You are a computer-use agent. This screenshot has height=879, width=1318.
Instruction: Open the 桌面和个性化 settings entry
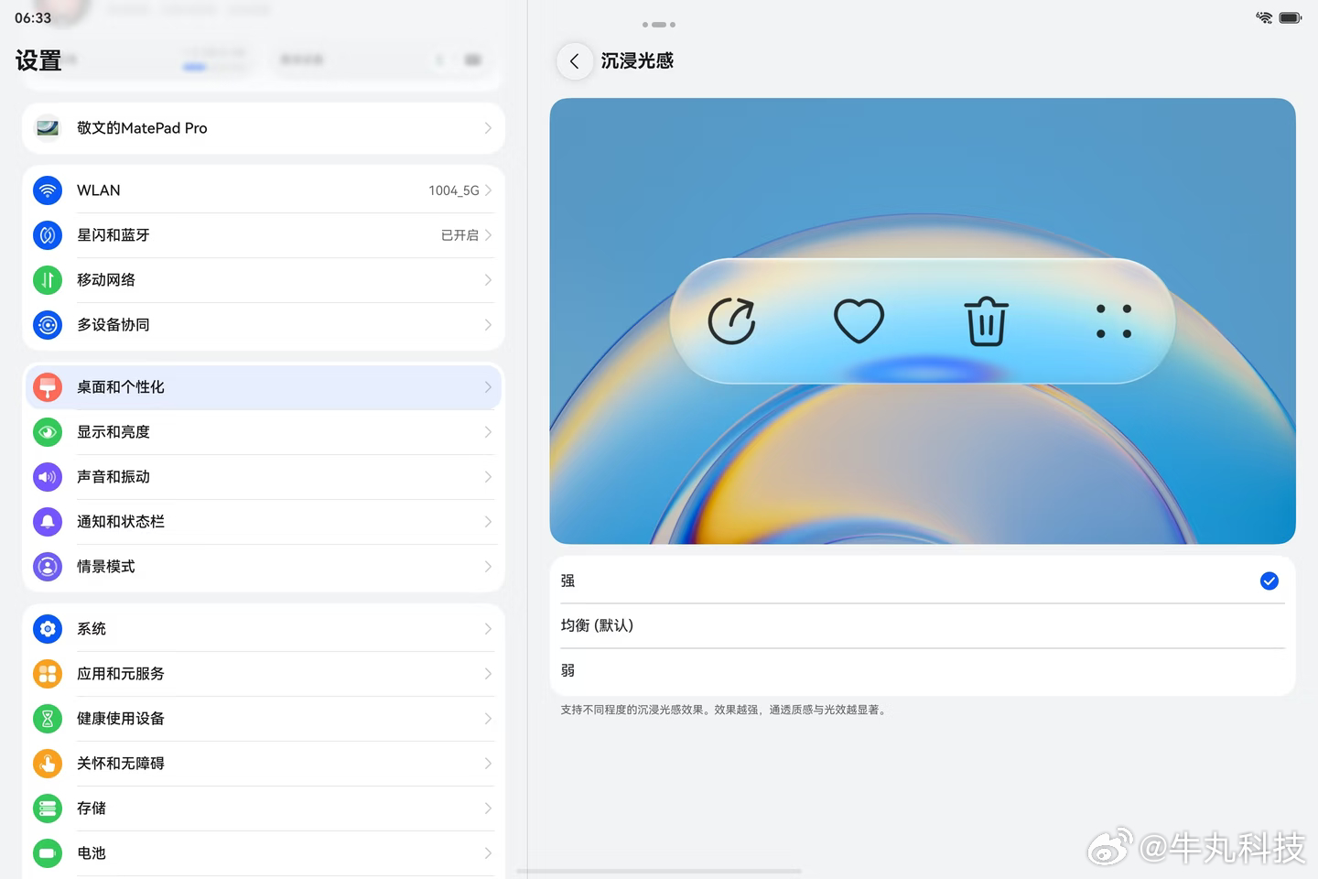[x=264, y=387]
